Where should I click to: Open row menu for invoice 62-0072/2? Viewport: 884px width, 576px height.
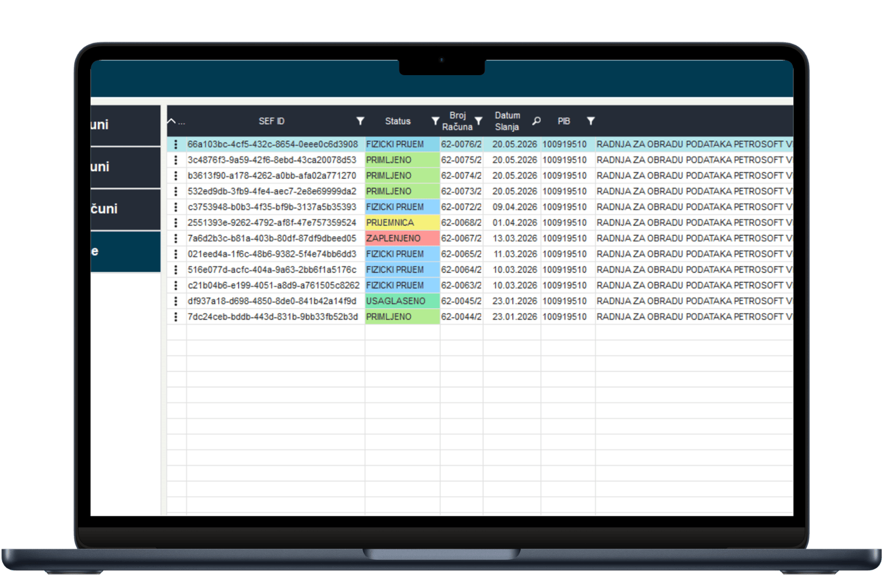point(176,207)
